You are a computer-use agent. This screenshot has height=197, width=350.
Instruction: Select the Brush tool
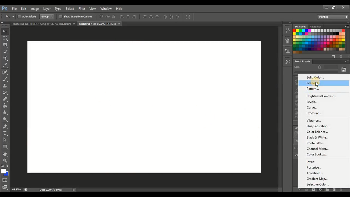5,79
